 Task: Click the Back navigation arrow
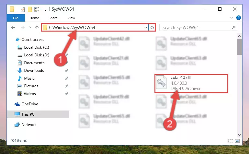coord(13,27)
